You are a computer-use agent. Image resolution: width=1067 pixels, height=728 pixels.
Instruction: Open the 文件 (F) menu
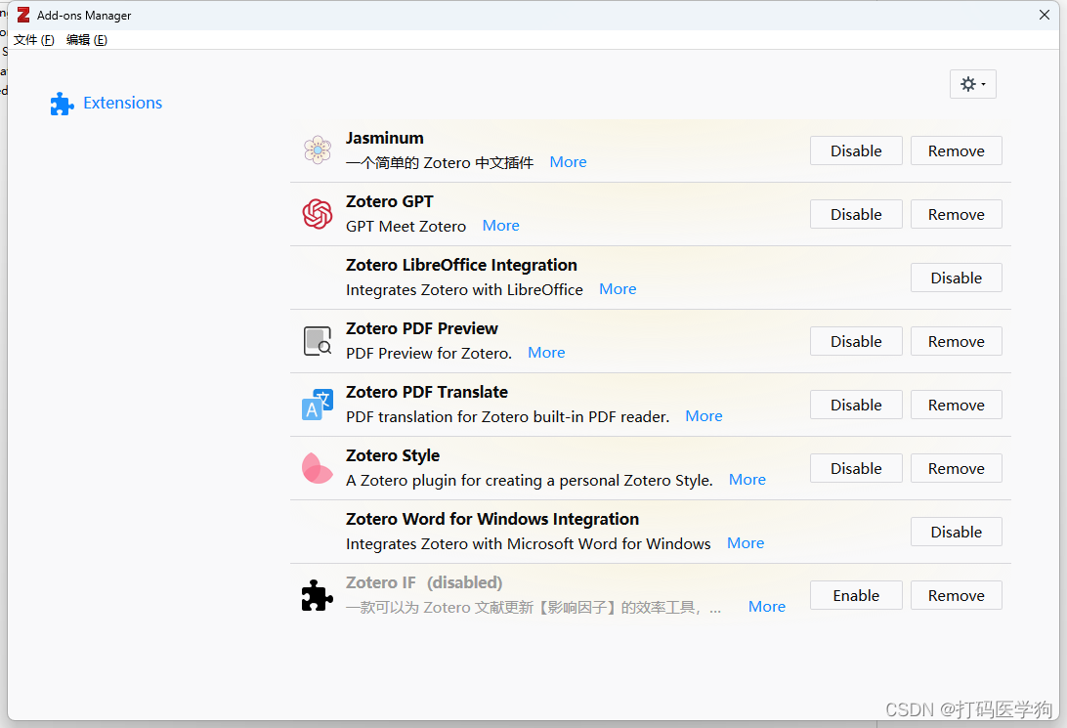34,39
